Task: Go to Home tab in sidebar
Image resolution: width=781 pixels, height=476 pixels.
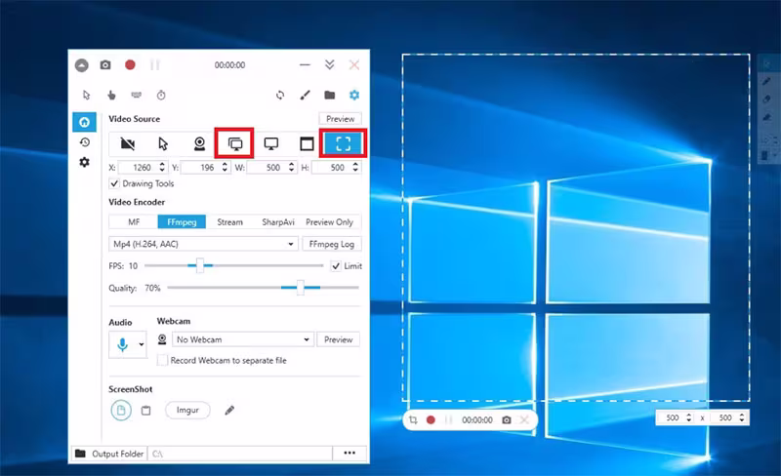Action: point(84,122)
